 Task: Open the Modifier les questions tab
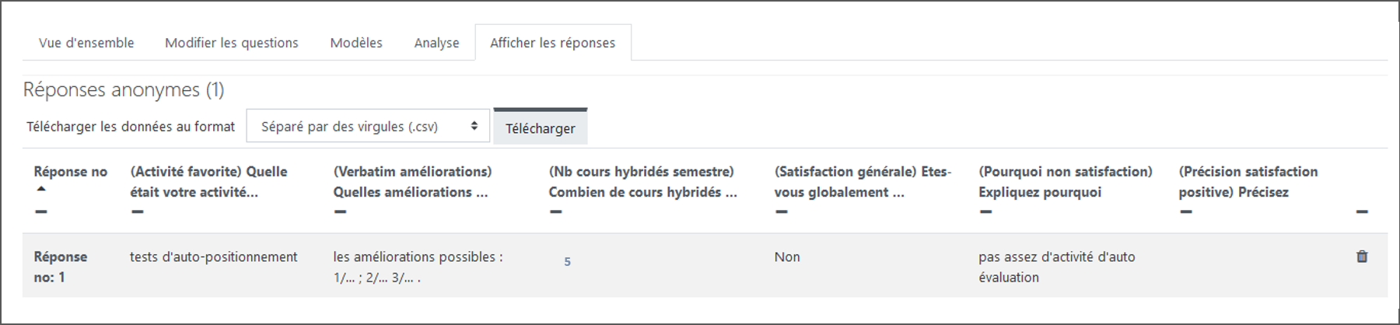coord(231,43)
